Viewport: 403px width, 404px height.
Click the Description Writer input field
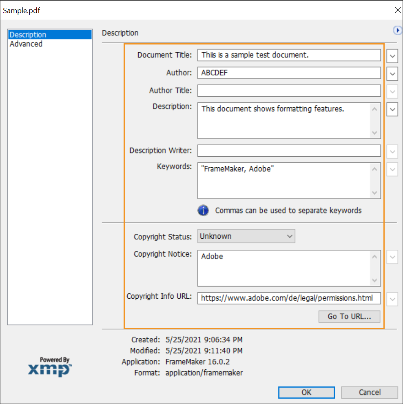pyautogui.click(x=289, y=151)
